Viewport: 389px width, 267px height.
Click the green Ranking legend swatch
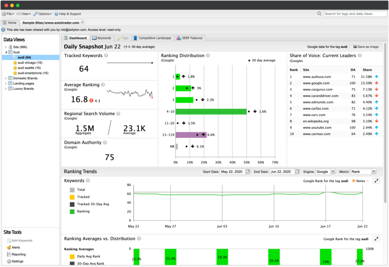pyautogui.click(x=72, y=212)
